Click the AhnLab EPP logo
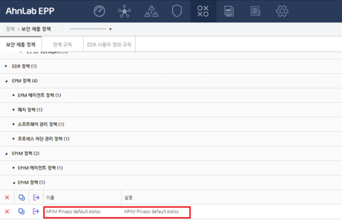The width and height of the screenshot is (342, 220). (30, 11)
